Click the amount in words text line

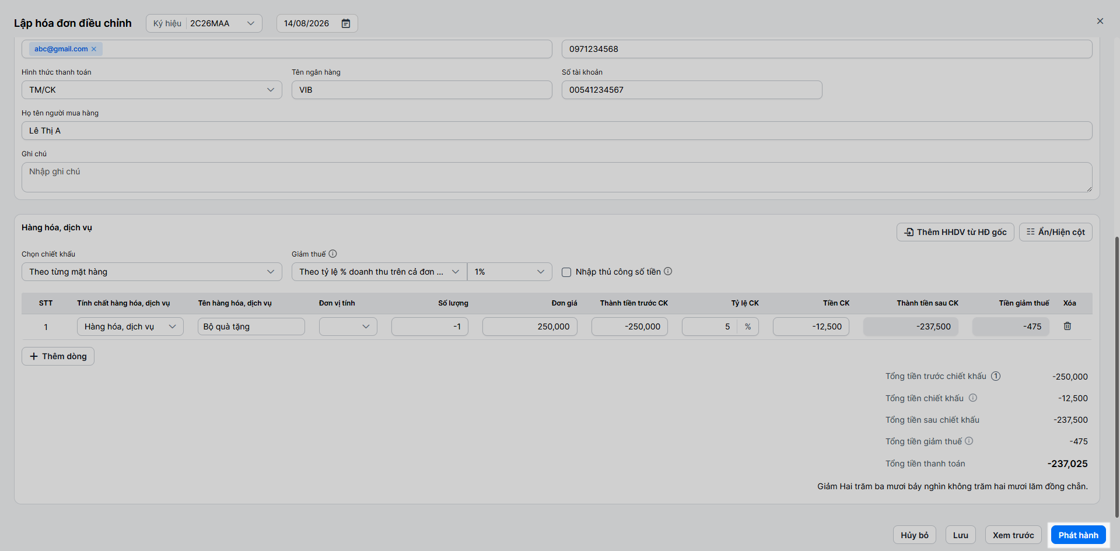(953, 486)
